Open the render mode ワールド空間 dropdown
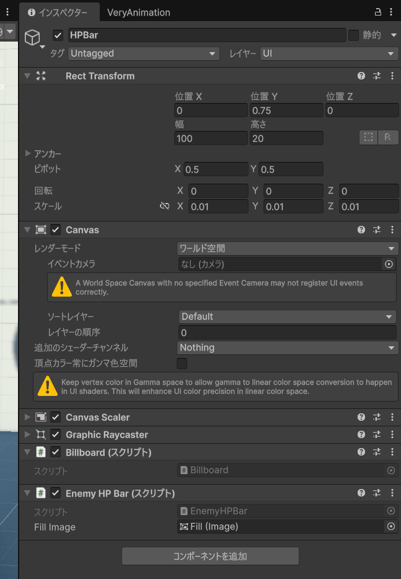This screenshot has height=579, width=401. pyautogui.click(x=287, y=248)
